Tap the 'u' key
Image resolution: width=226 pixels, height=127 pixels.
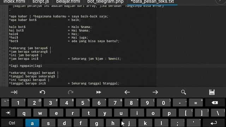[x=121, y=113]
